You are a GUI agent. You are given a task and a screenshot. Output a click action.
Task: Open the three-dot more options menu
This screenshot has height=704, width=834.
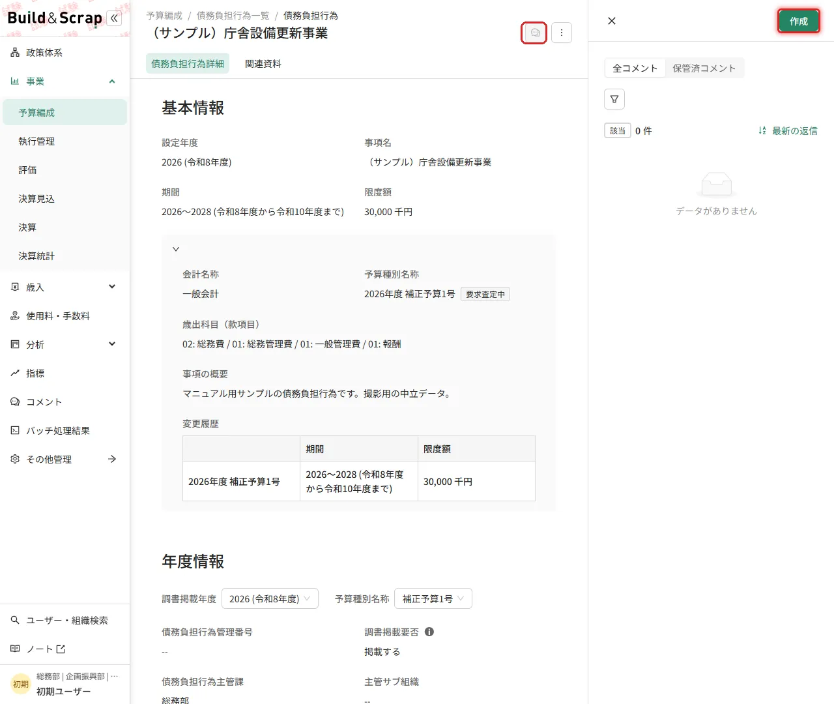[x=562, y=33]
